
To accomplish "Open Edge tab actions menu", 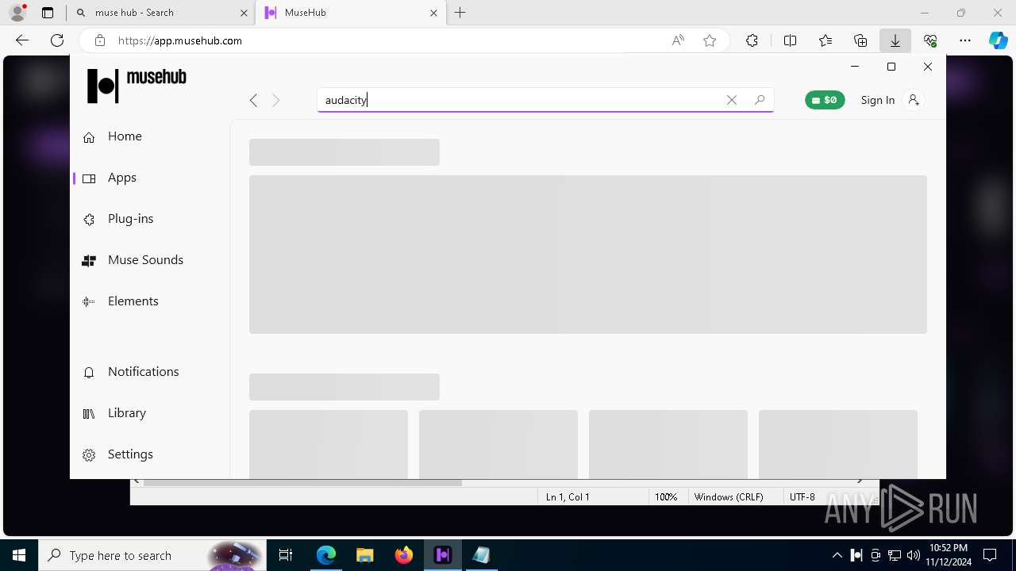I will click(x=48, y=13).
